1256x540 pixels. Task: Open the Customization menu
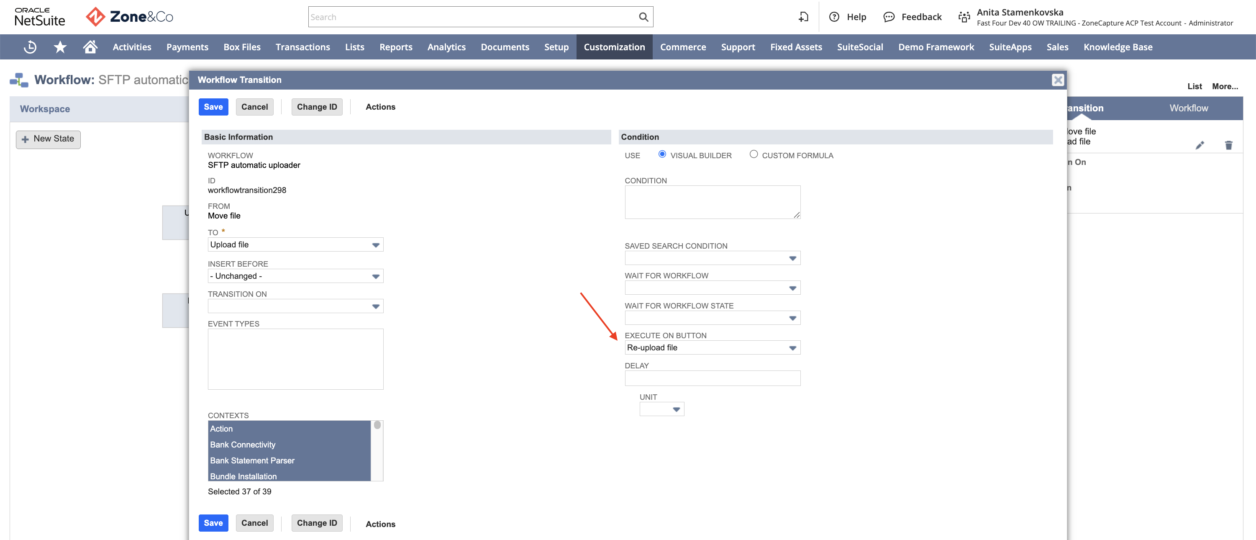[614, 47]
